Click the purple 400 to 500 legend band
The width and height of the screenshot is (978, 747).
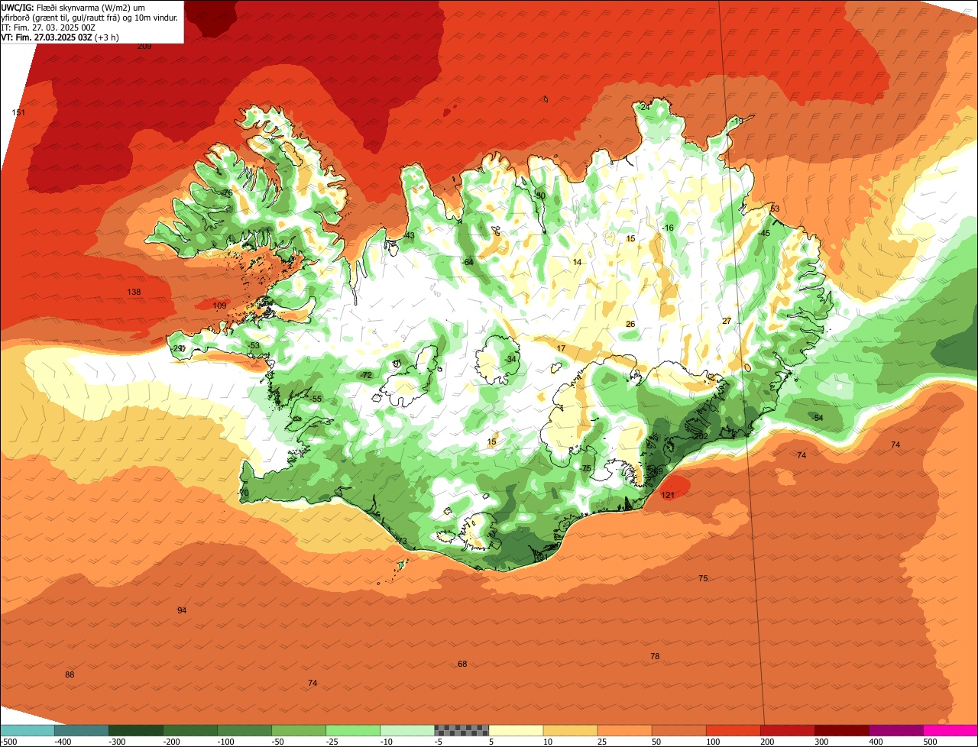point(895,730)
